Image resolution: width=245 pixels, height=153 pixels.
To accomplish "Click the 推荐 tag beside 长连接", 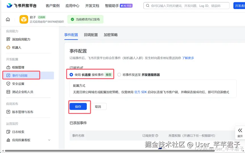I will (108, 75).
